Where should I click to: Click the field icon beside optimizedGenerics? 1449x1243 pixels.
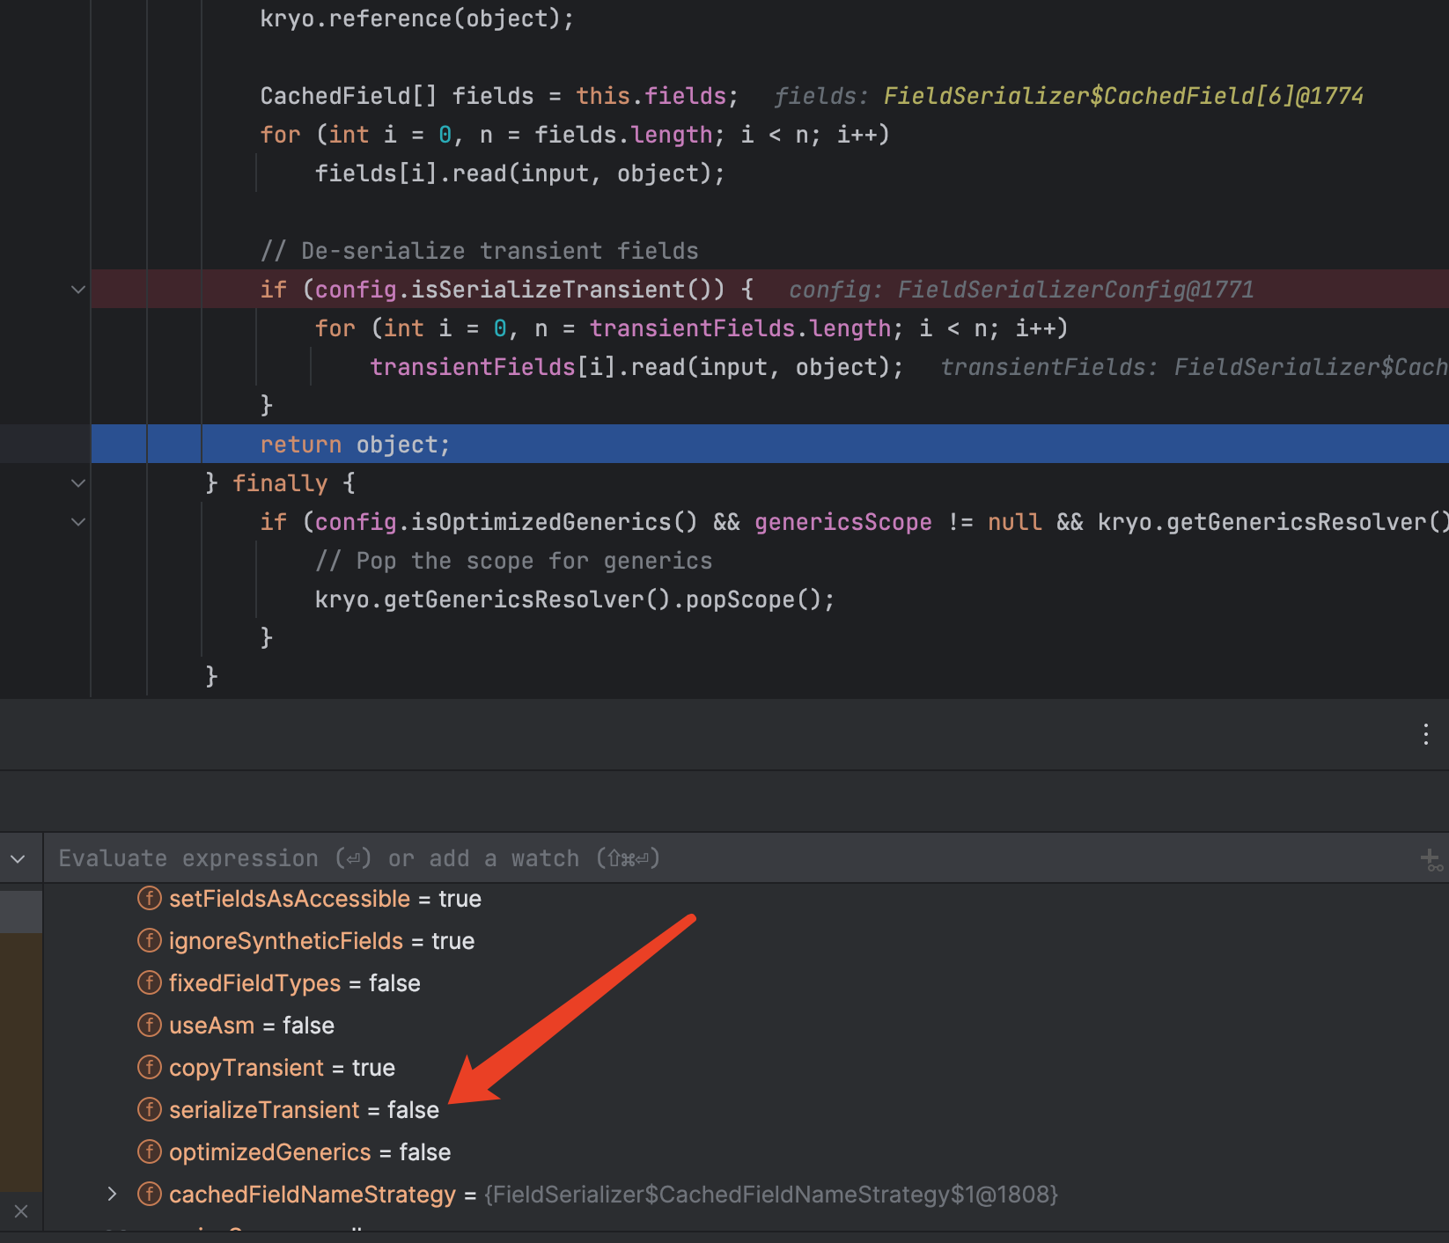tap(150, 1151)
